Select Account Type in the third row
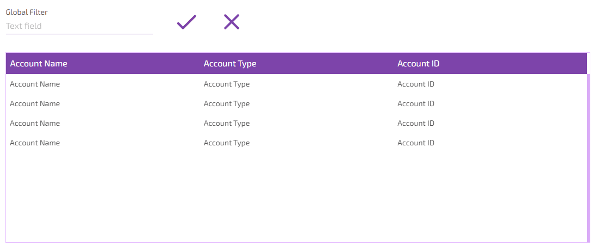Screen dimensions: 593x245 pyautogui.click(x=227, y=124)
